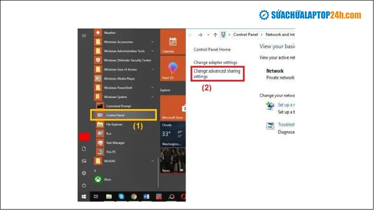374x210 pixels.
Task: Click the Explore group heading
Action: click(165, 90)
